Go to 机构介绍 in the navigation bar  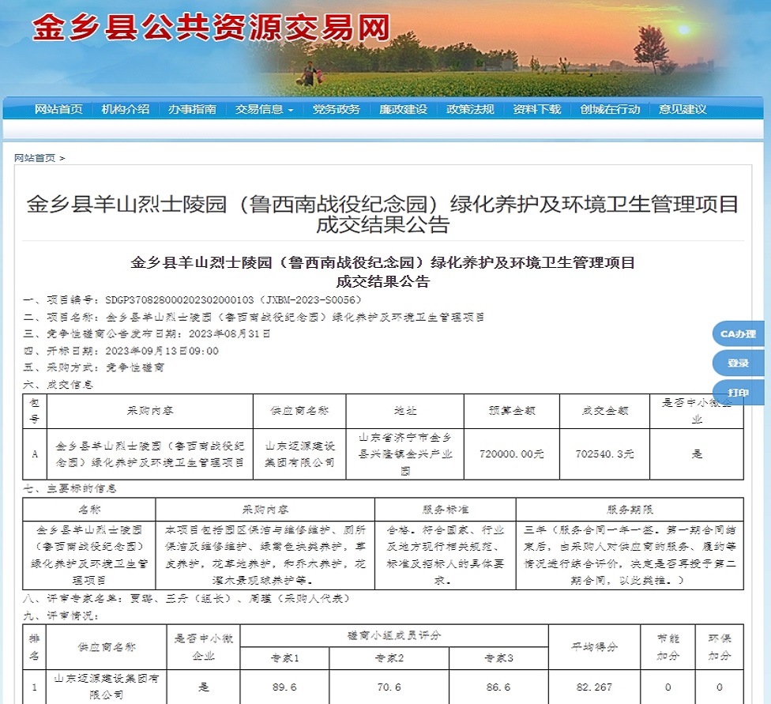126,109
